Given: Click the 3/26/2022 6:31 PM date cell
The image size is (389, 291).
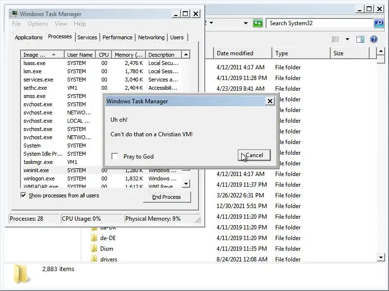Looking at the screenshot, I should 240,195.
